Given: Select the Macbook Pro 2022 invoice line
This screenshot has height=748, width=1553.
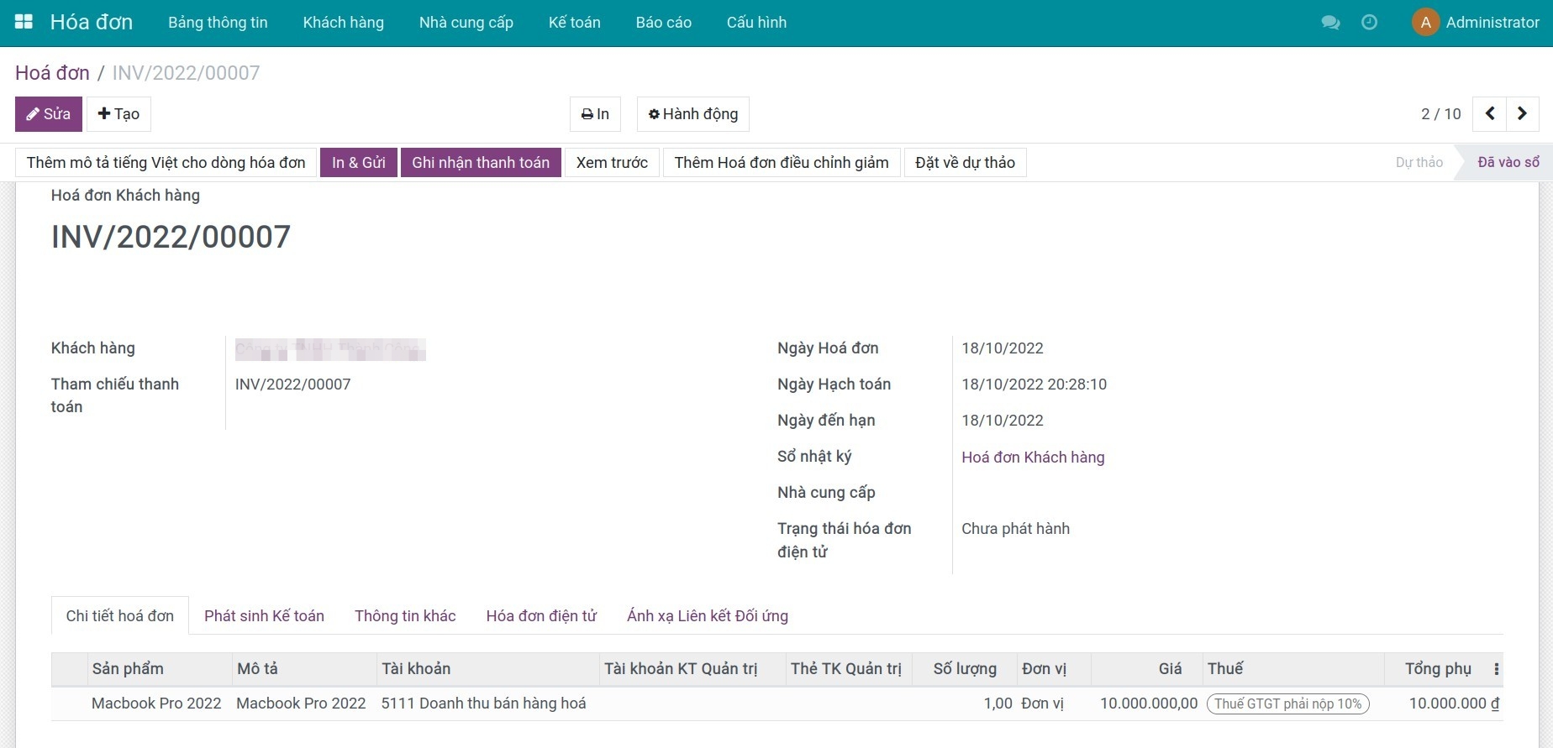Looking at the screenshot, I should point(156,704).
